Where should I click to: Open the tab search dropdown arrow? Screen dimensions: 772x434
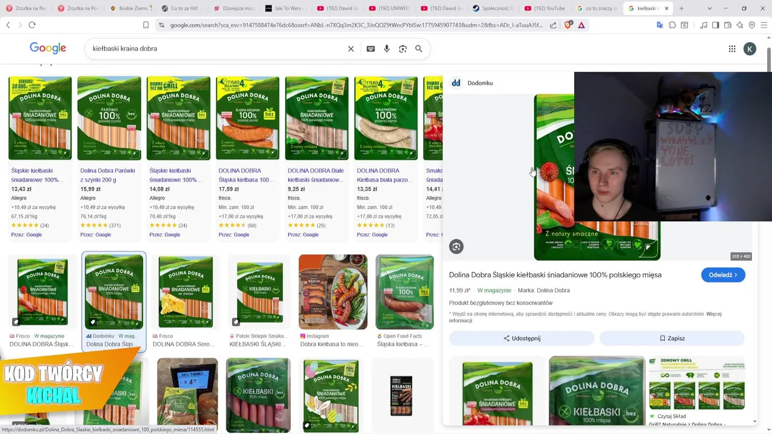tap(710, 8)
